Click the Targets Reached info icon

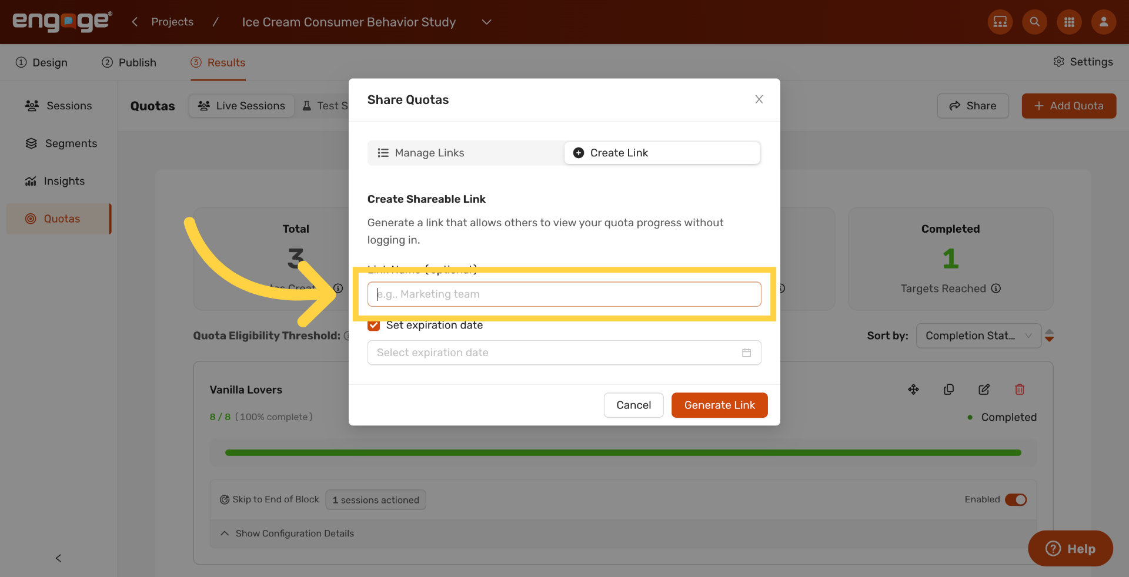(996, 288)
